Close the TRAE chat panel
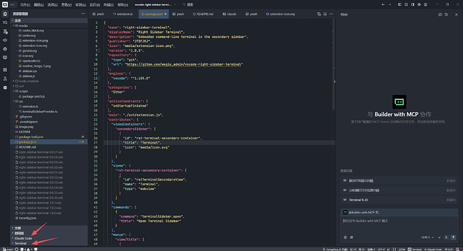Screen dimensions: 463x251 [456, 15]
